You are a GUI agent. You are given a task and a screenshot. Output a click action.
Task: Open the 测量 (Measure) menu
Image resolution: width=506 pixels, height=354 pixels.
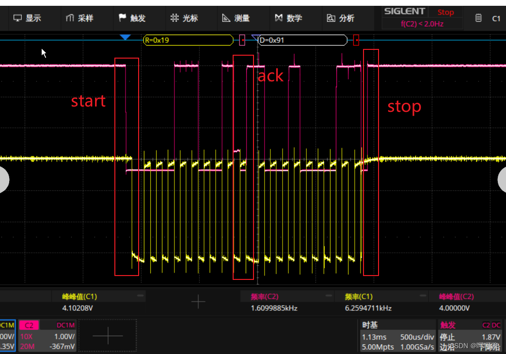click(236, 18)
